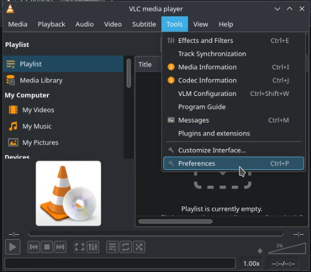Click the music note My Music icon
The height and width of the screenshot is (272, 311).
click(x=13, y=126)
